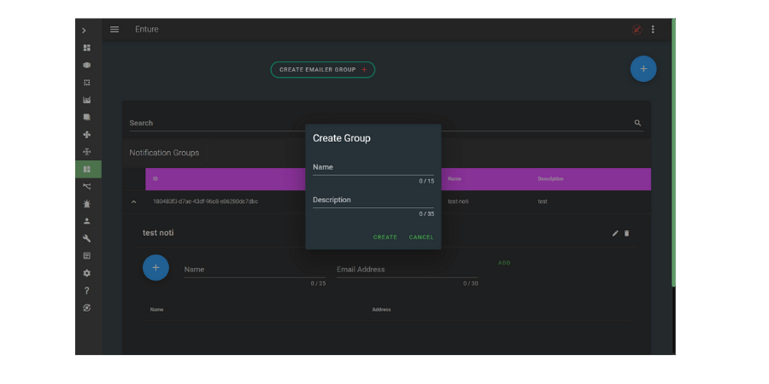The height and width of the screenshot is (384, 769).
Task: Open the three-dot overflow menu in the header
Action: point(653,30)
